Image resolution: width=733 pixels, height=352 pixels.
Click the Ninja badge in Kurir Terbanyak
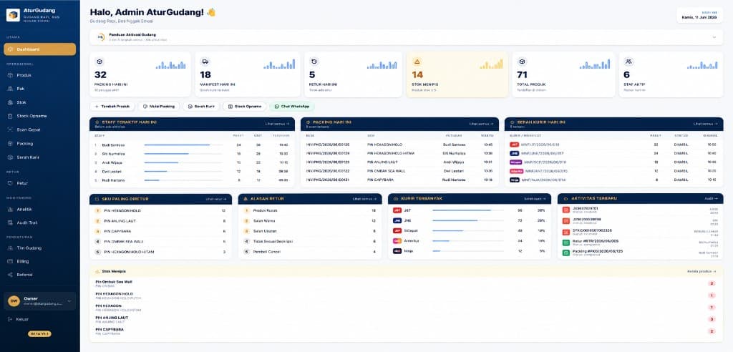tap(397, 252)
